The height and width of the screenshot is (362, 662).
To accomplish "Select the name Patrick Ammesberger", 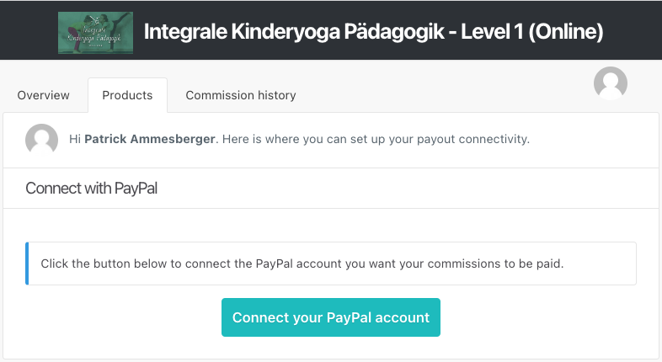I will 150,139.
